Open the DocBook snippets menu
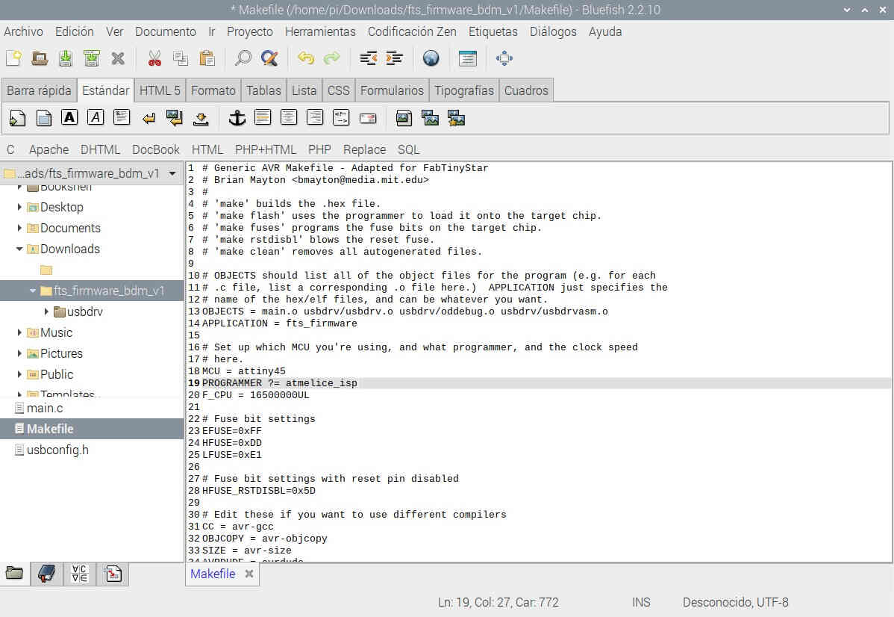The image size is (894, 617). pos(156,149)
